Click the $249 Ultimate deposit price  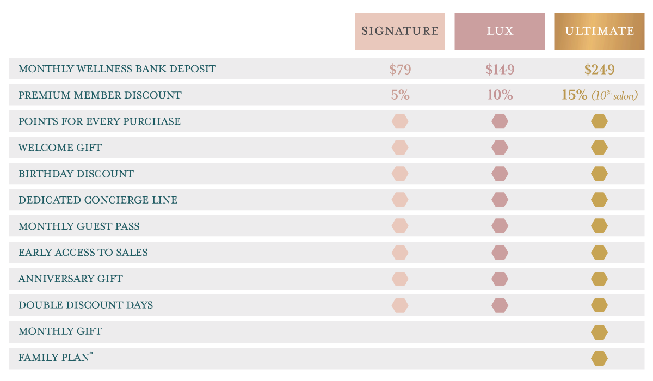[x=599, y=70]
